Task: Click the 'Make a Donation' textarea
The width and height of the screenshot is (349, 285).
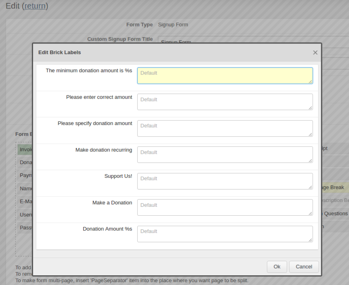Action: click(225, 207)
